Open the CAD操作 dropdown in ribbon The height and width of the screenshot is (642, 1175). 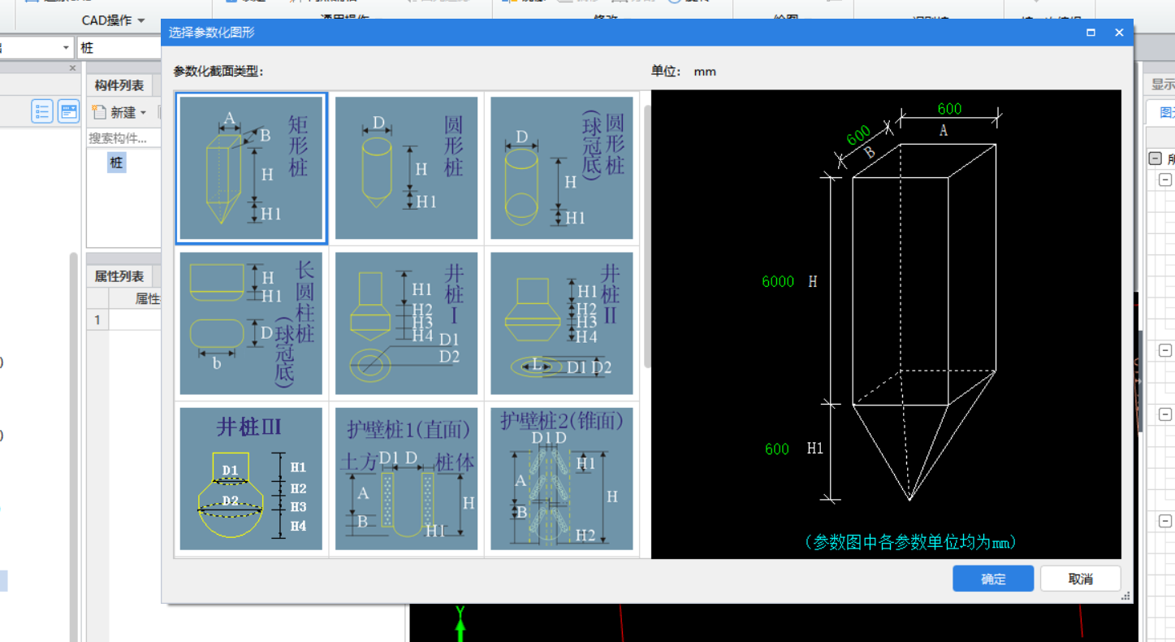pos(113,20)
